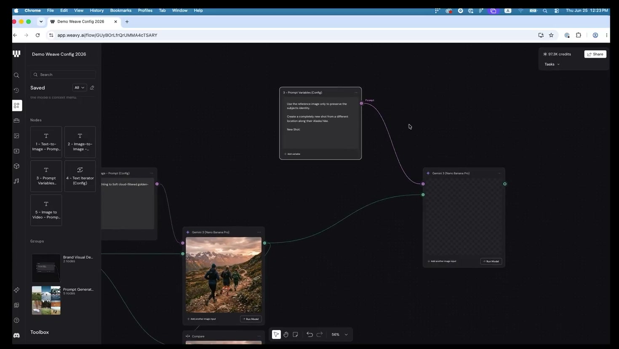This screenshot has height=349, width=619.
Task: Click the sparkle icon near sidebar bottom
Action: pyautogui.click(x=16, y=290)
